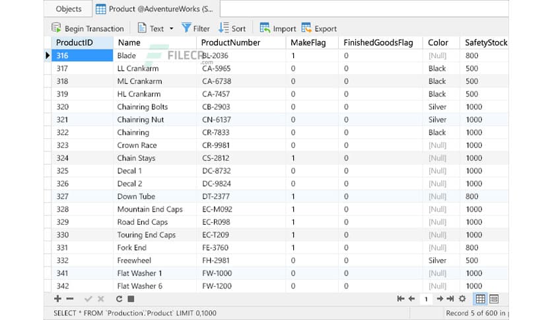Delete record with the minus icon
The width and height of the screenshot is (552, 320).
70,299
